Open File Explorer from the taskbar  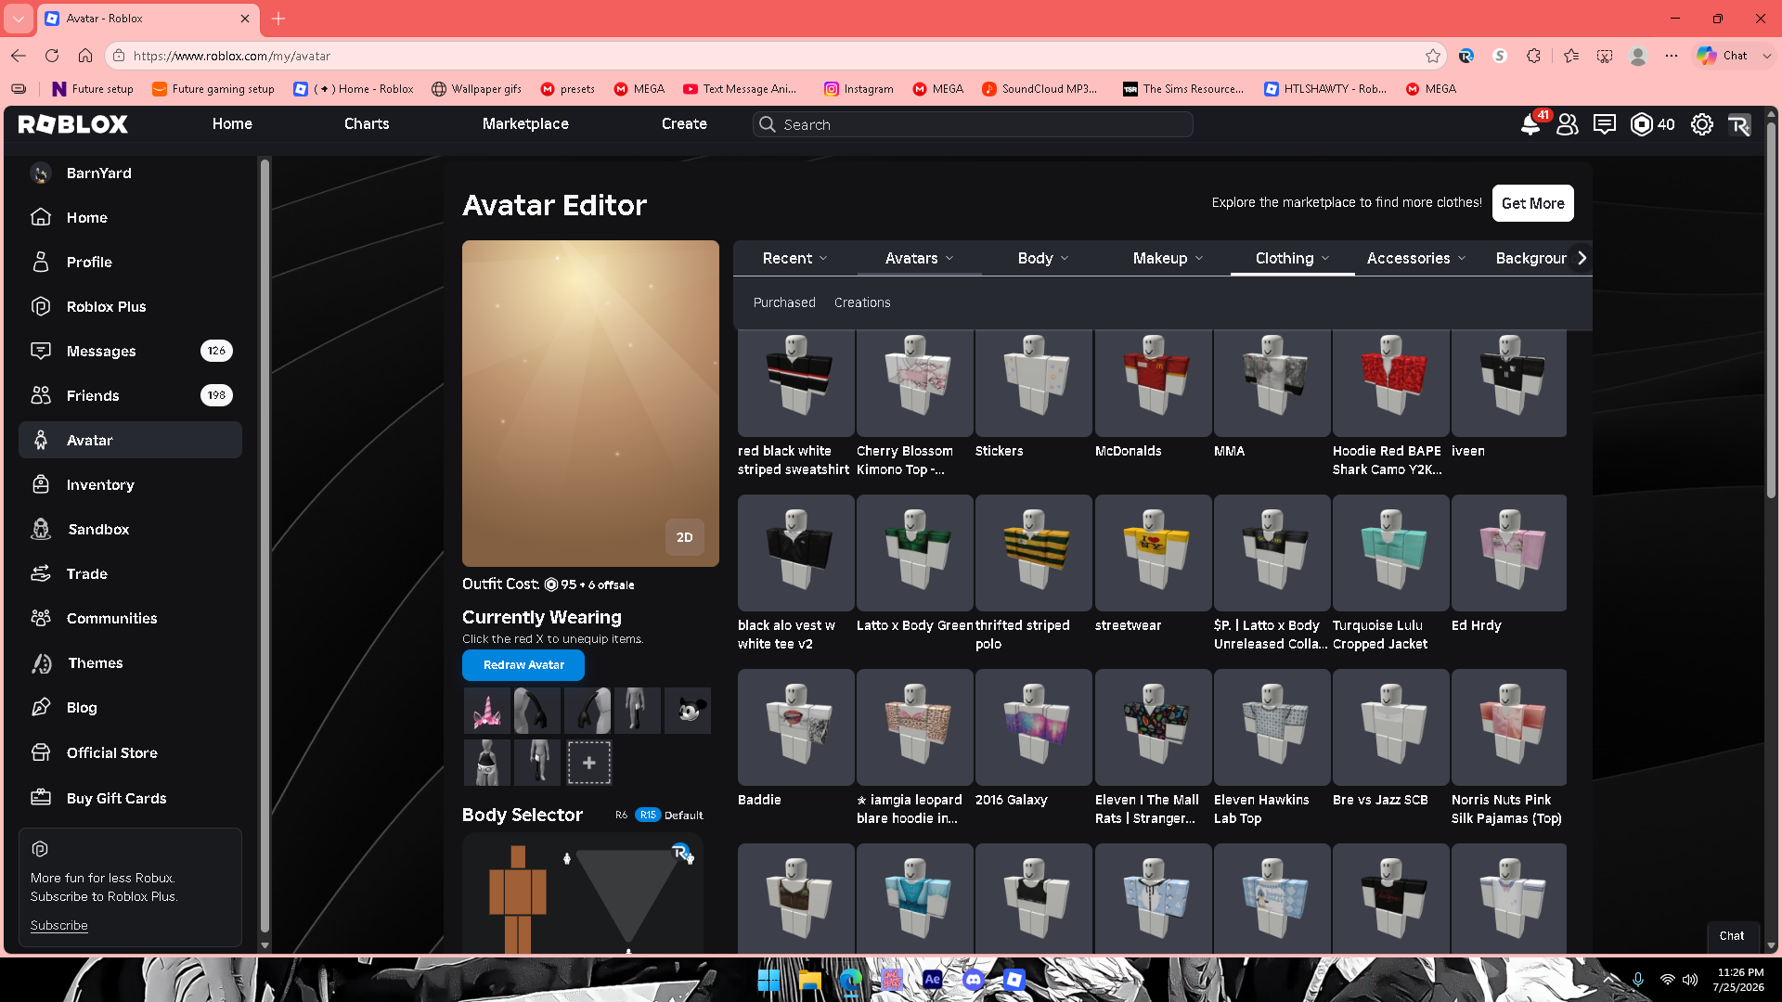click(x=809, y=980)
